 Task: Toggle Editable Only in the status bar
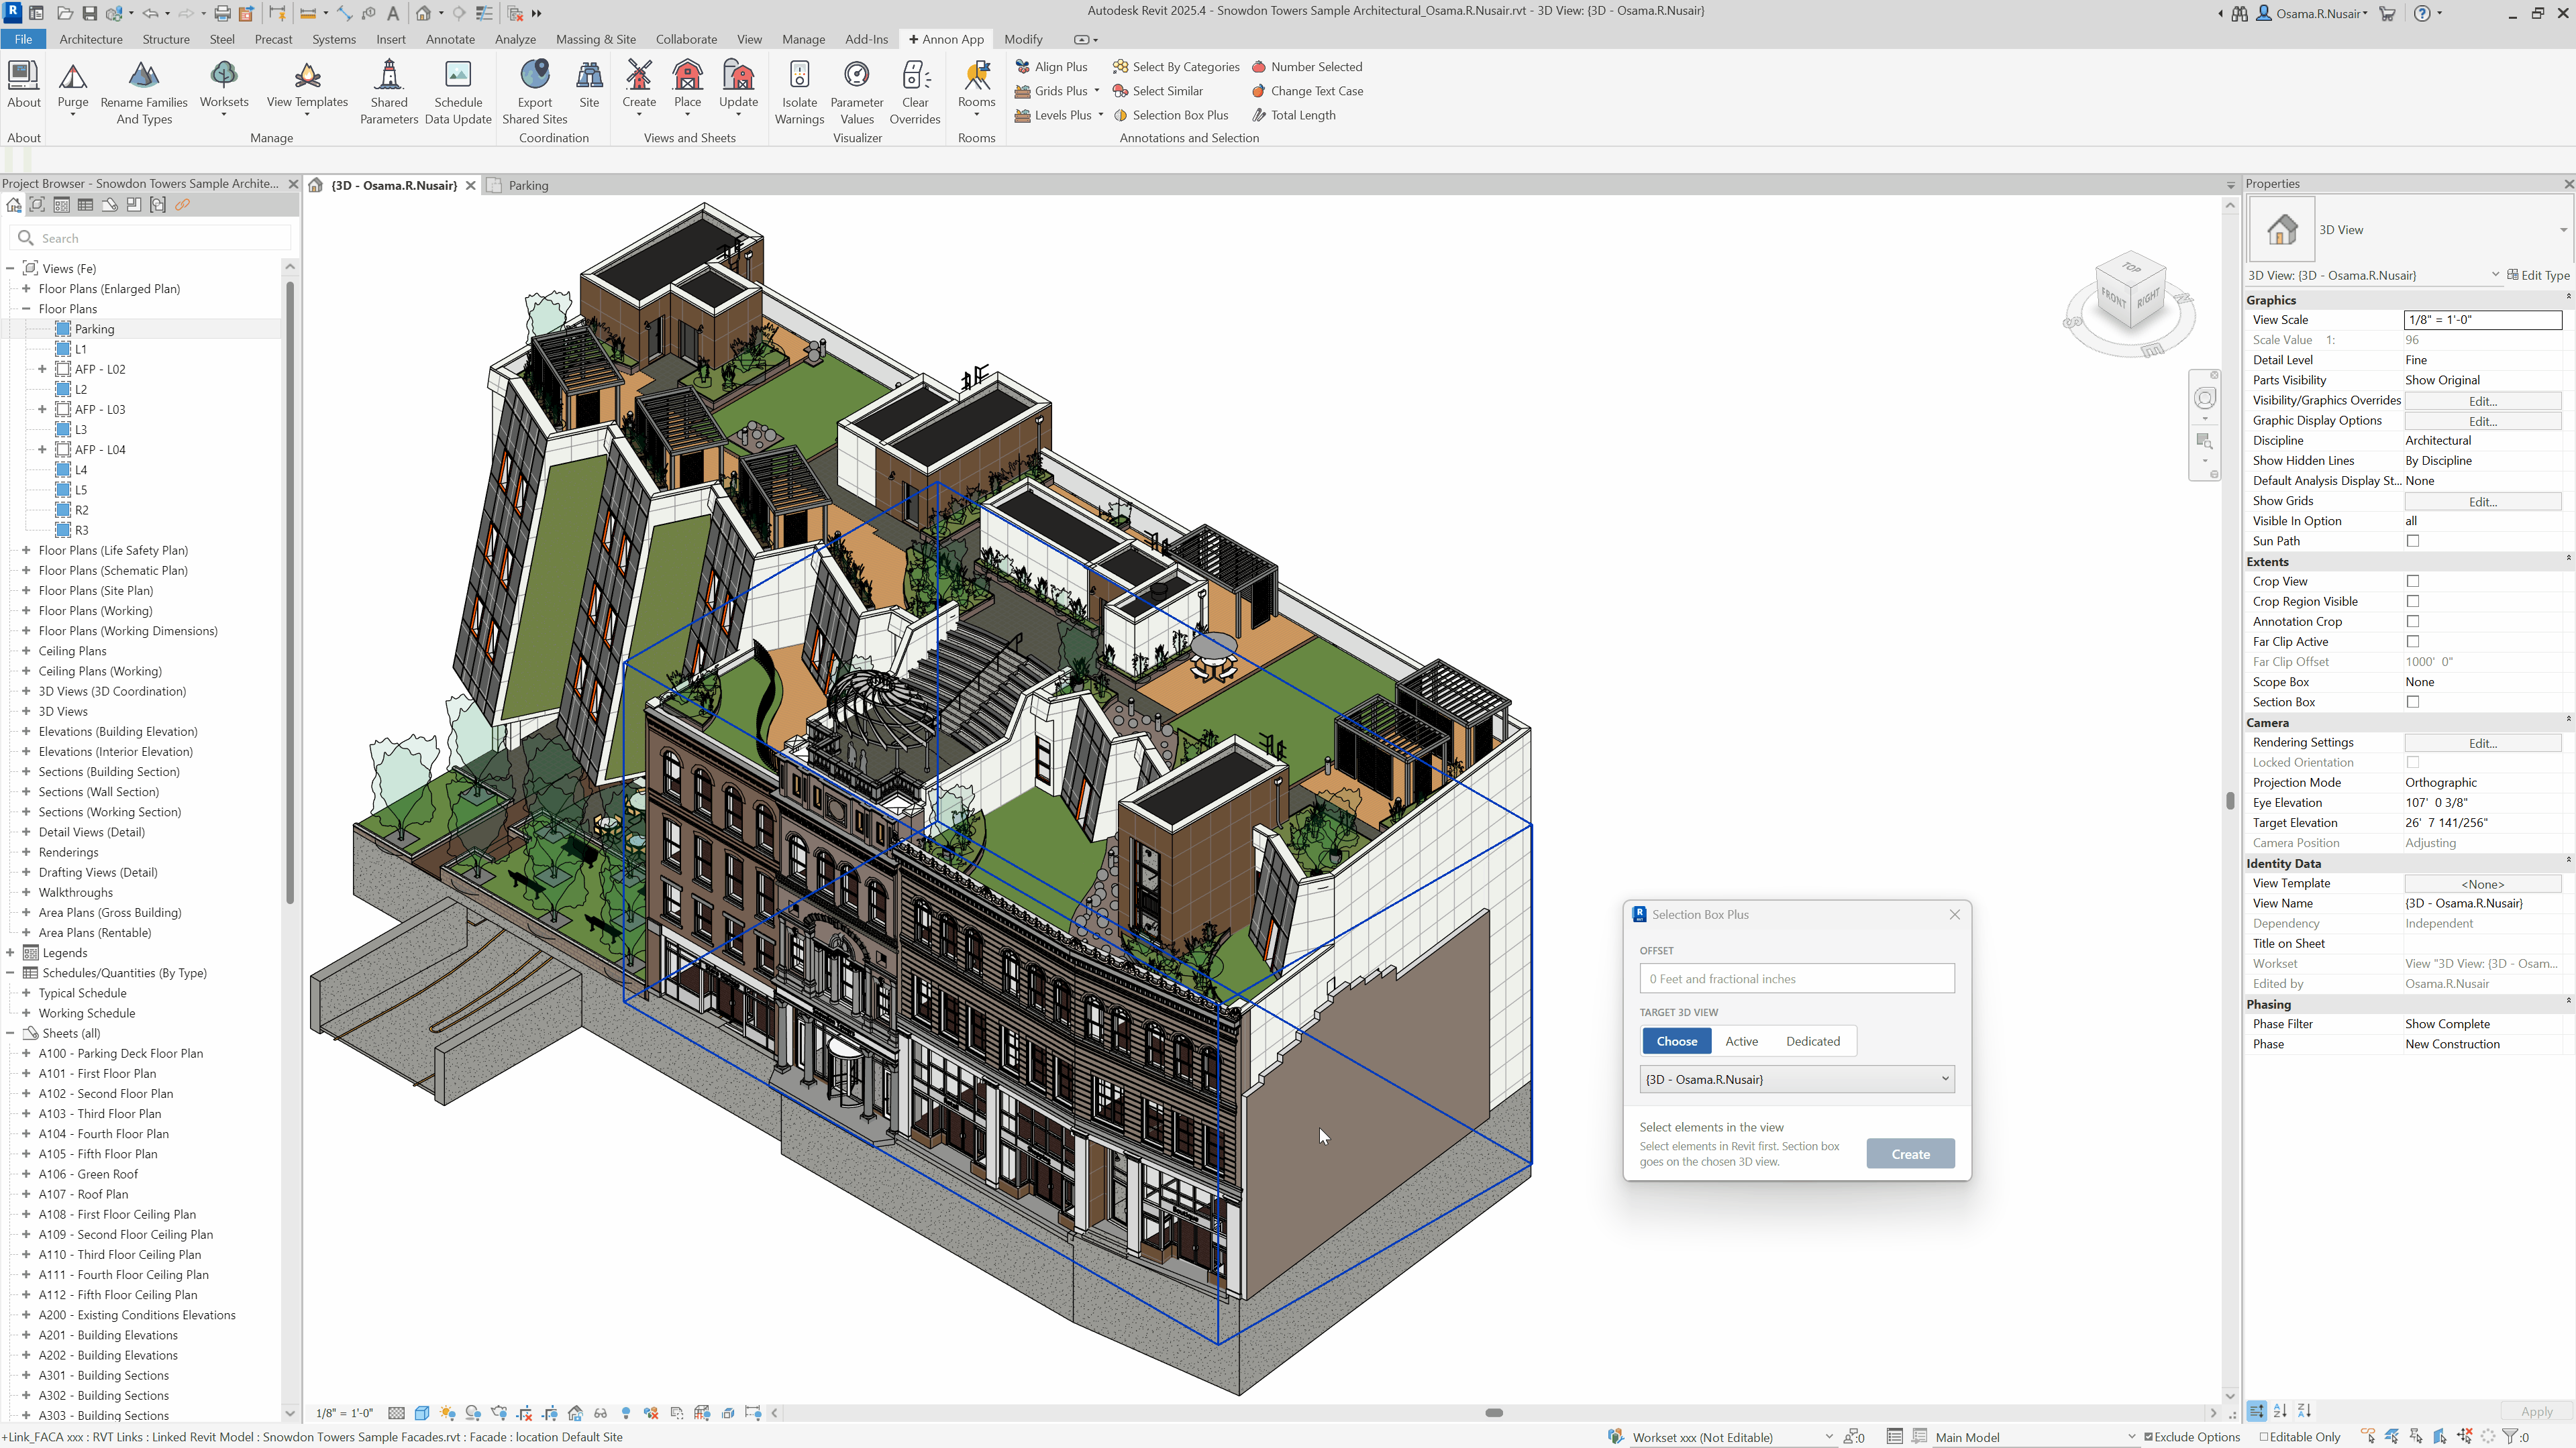(x=2300, y=1437)
